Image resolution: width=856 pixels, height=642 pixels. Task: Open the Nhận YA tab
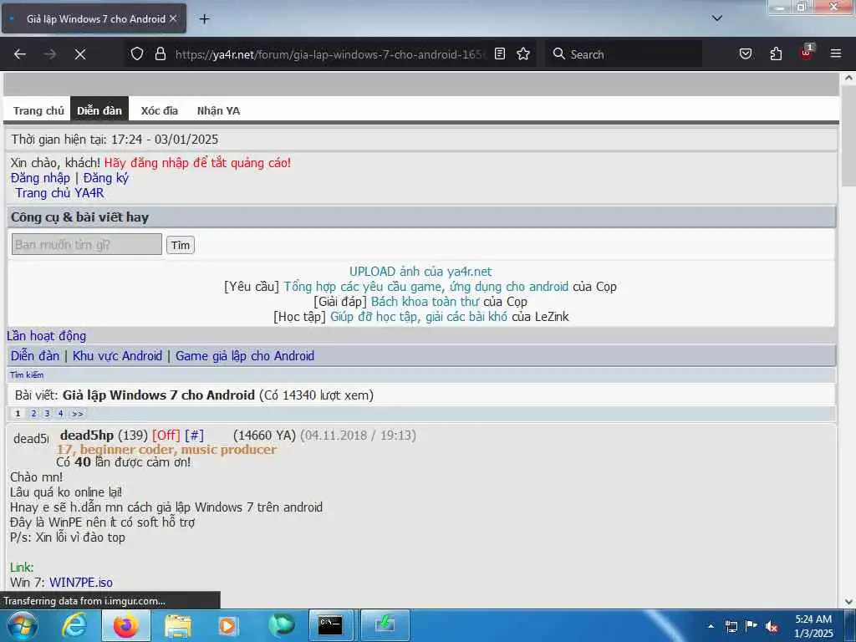218,110
